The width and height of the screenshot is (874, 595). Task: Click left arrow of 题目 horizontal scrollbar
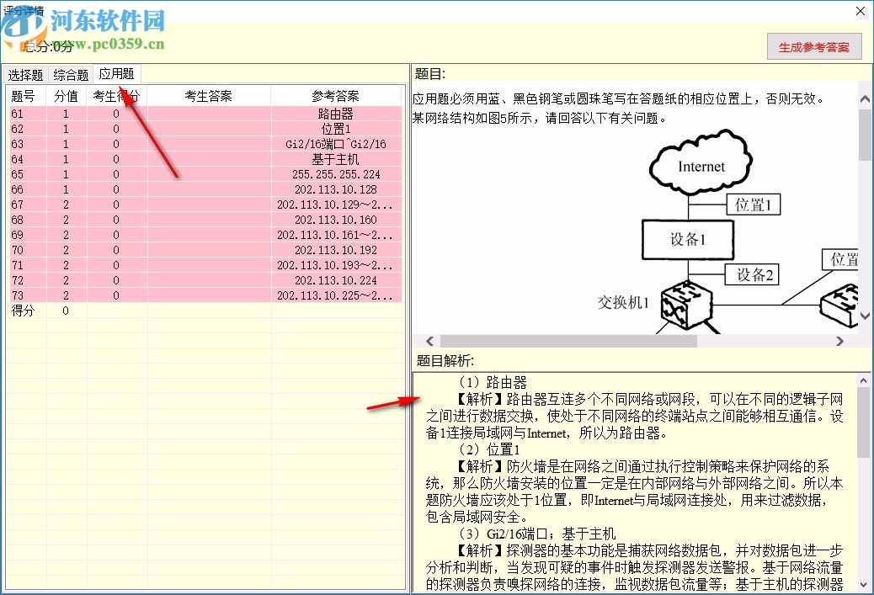coord(429,341)
